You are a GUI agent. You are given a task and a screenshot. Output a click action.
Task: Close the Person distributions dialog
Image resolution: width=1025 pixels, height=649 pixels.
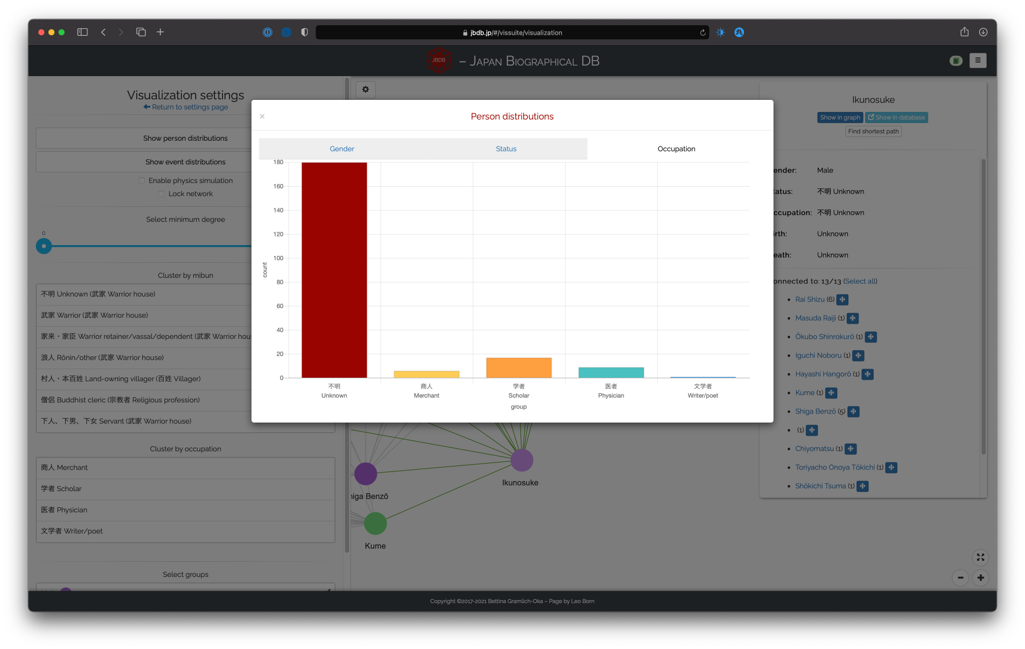[x=262, y=116]
